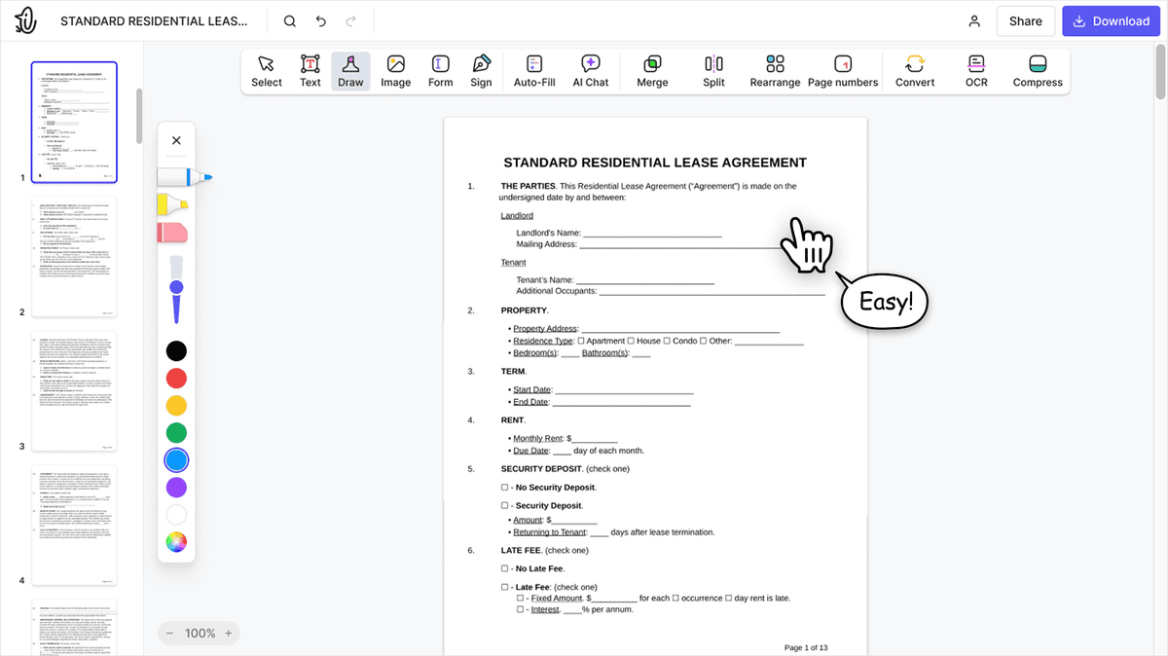The width and height of the screenshot is (1168, 656).
Task: Check the Condo residence type box
Action: tap(667, 341)
